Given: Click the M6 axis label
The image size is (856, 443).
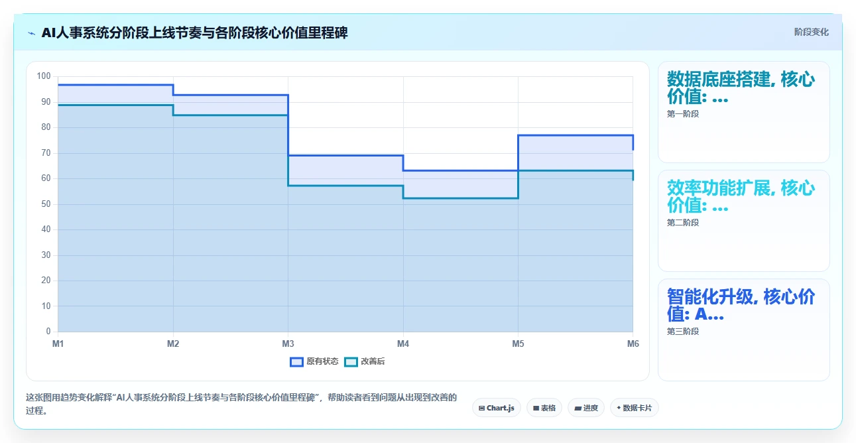Looking at the screenshot, I should (633, 344).
